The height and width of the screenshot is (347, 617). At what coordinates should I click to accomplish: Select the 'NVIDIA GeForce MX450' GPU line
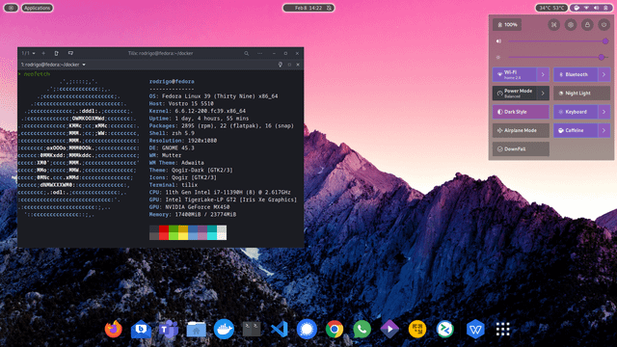coord(189,207)
